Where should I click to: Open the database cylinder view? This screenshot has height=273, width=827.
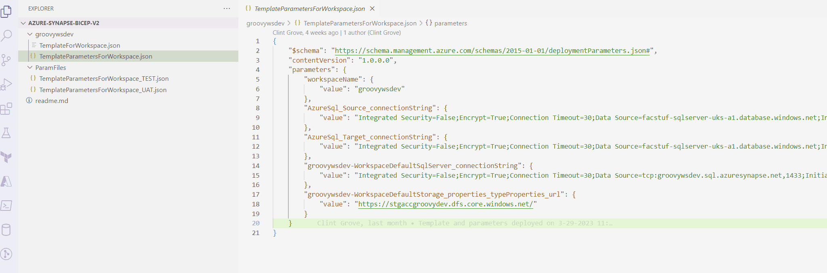[x=6, y=230]
